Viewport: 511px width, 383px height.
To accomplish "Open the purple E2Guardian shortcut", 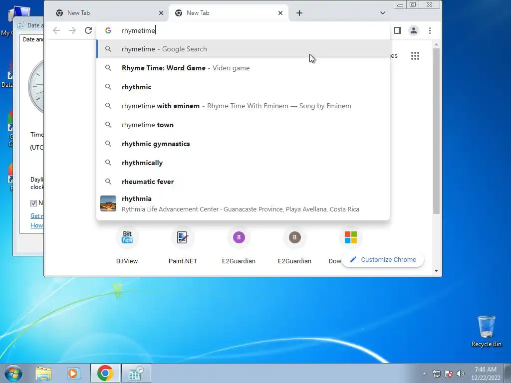I will [x=239, y=237].
